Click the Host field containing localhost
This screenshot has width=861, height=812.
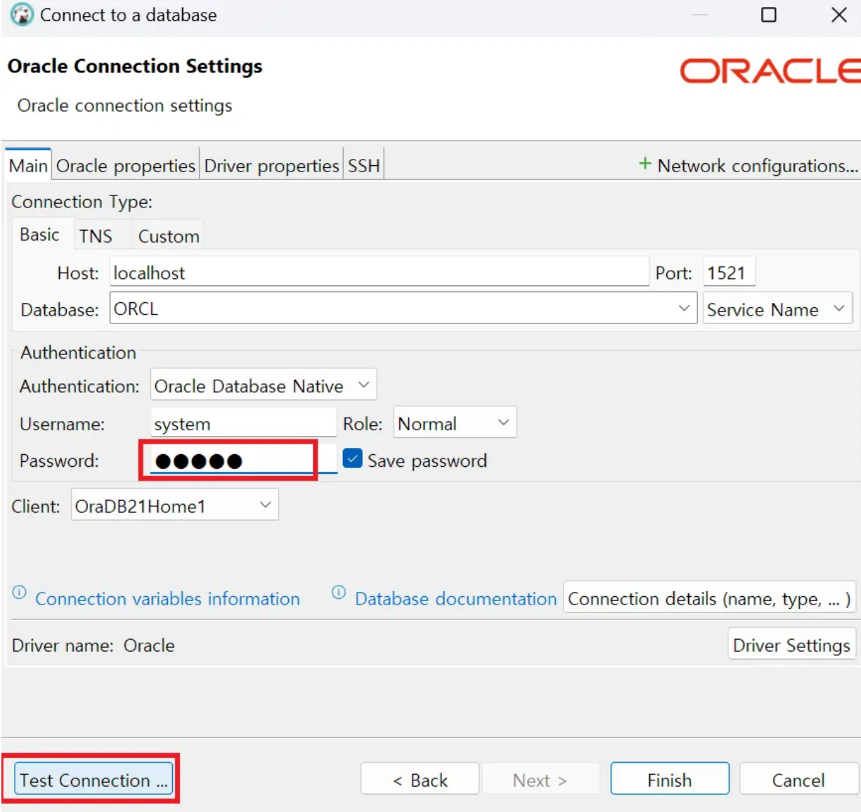tap(379, 272)
